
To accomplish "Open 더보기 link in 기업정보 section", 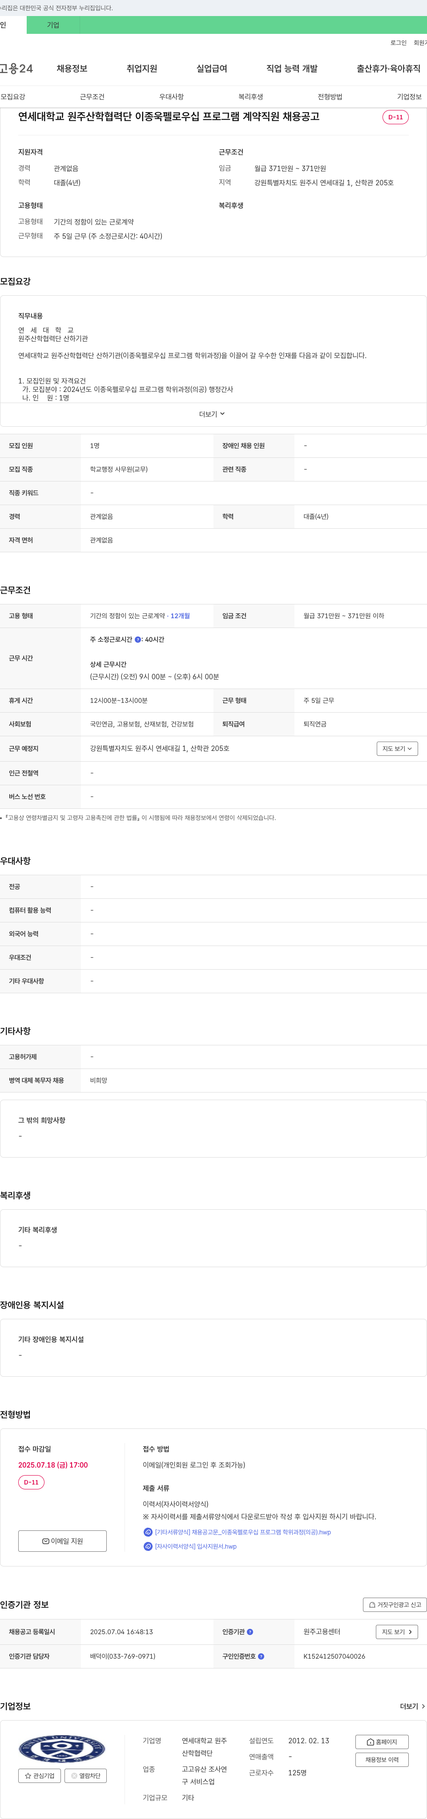I will 412,1706.
